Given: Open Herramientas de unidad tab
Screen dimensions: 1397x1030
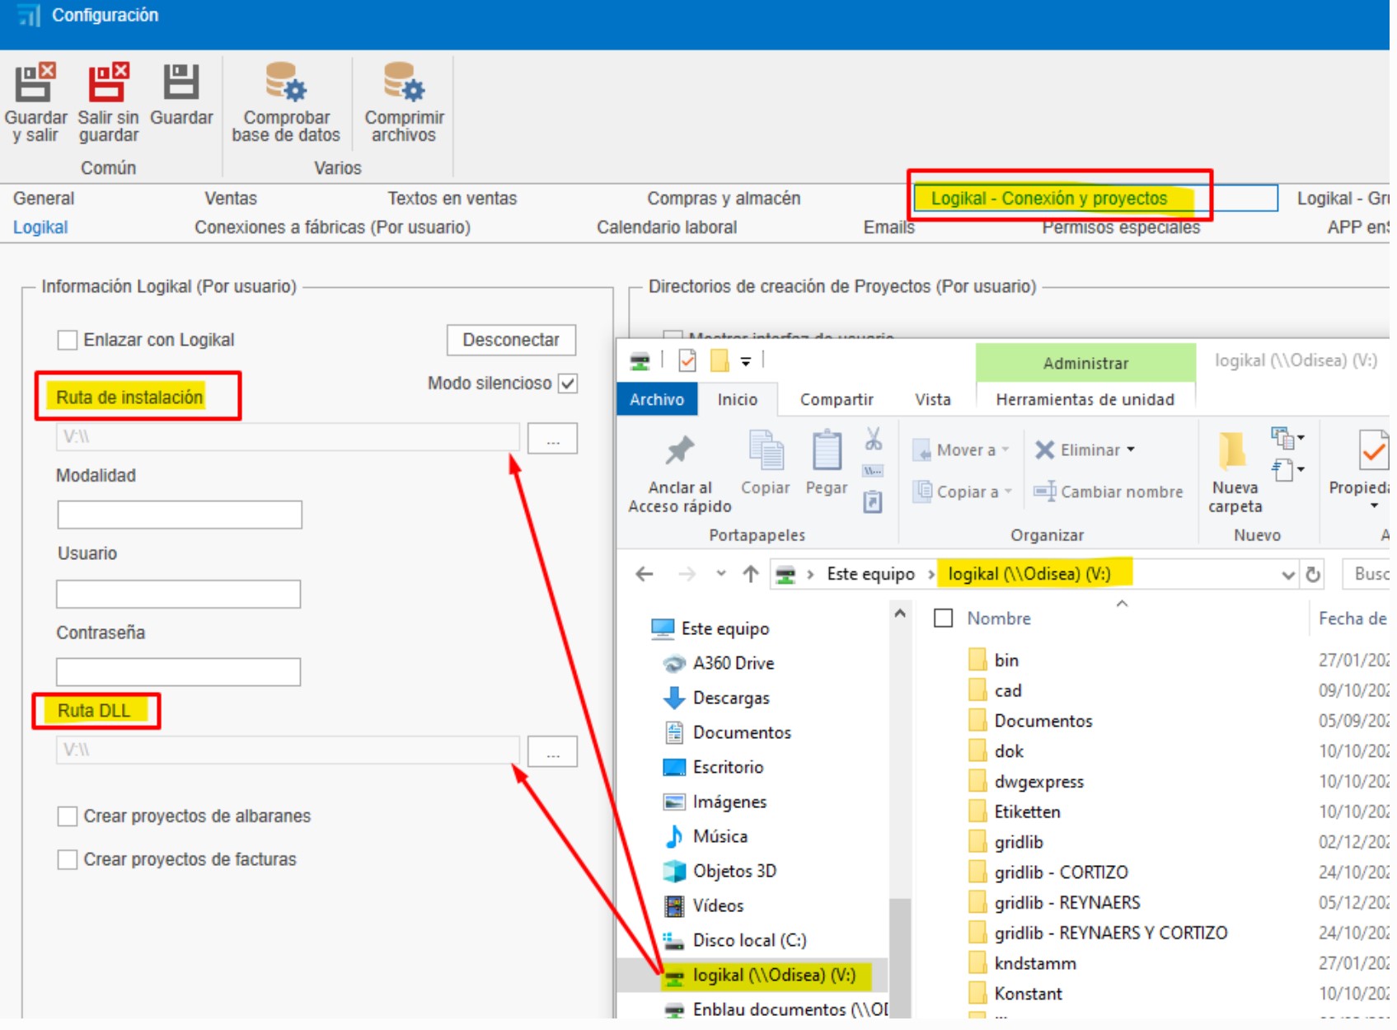Looking at the screenshot, I should point(1085,401).
